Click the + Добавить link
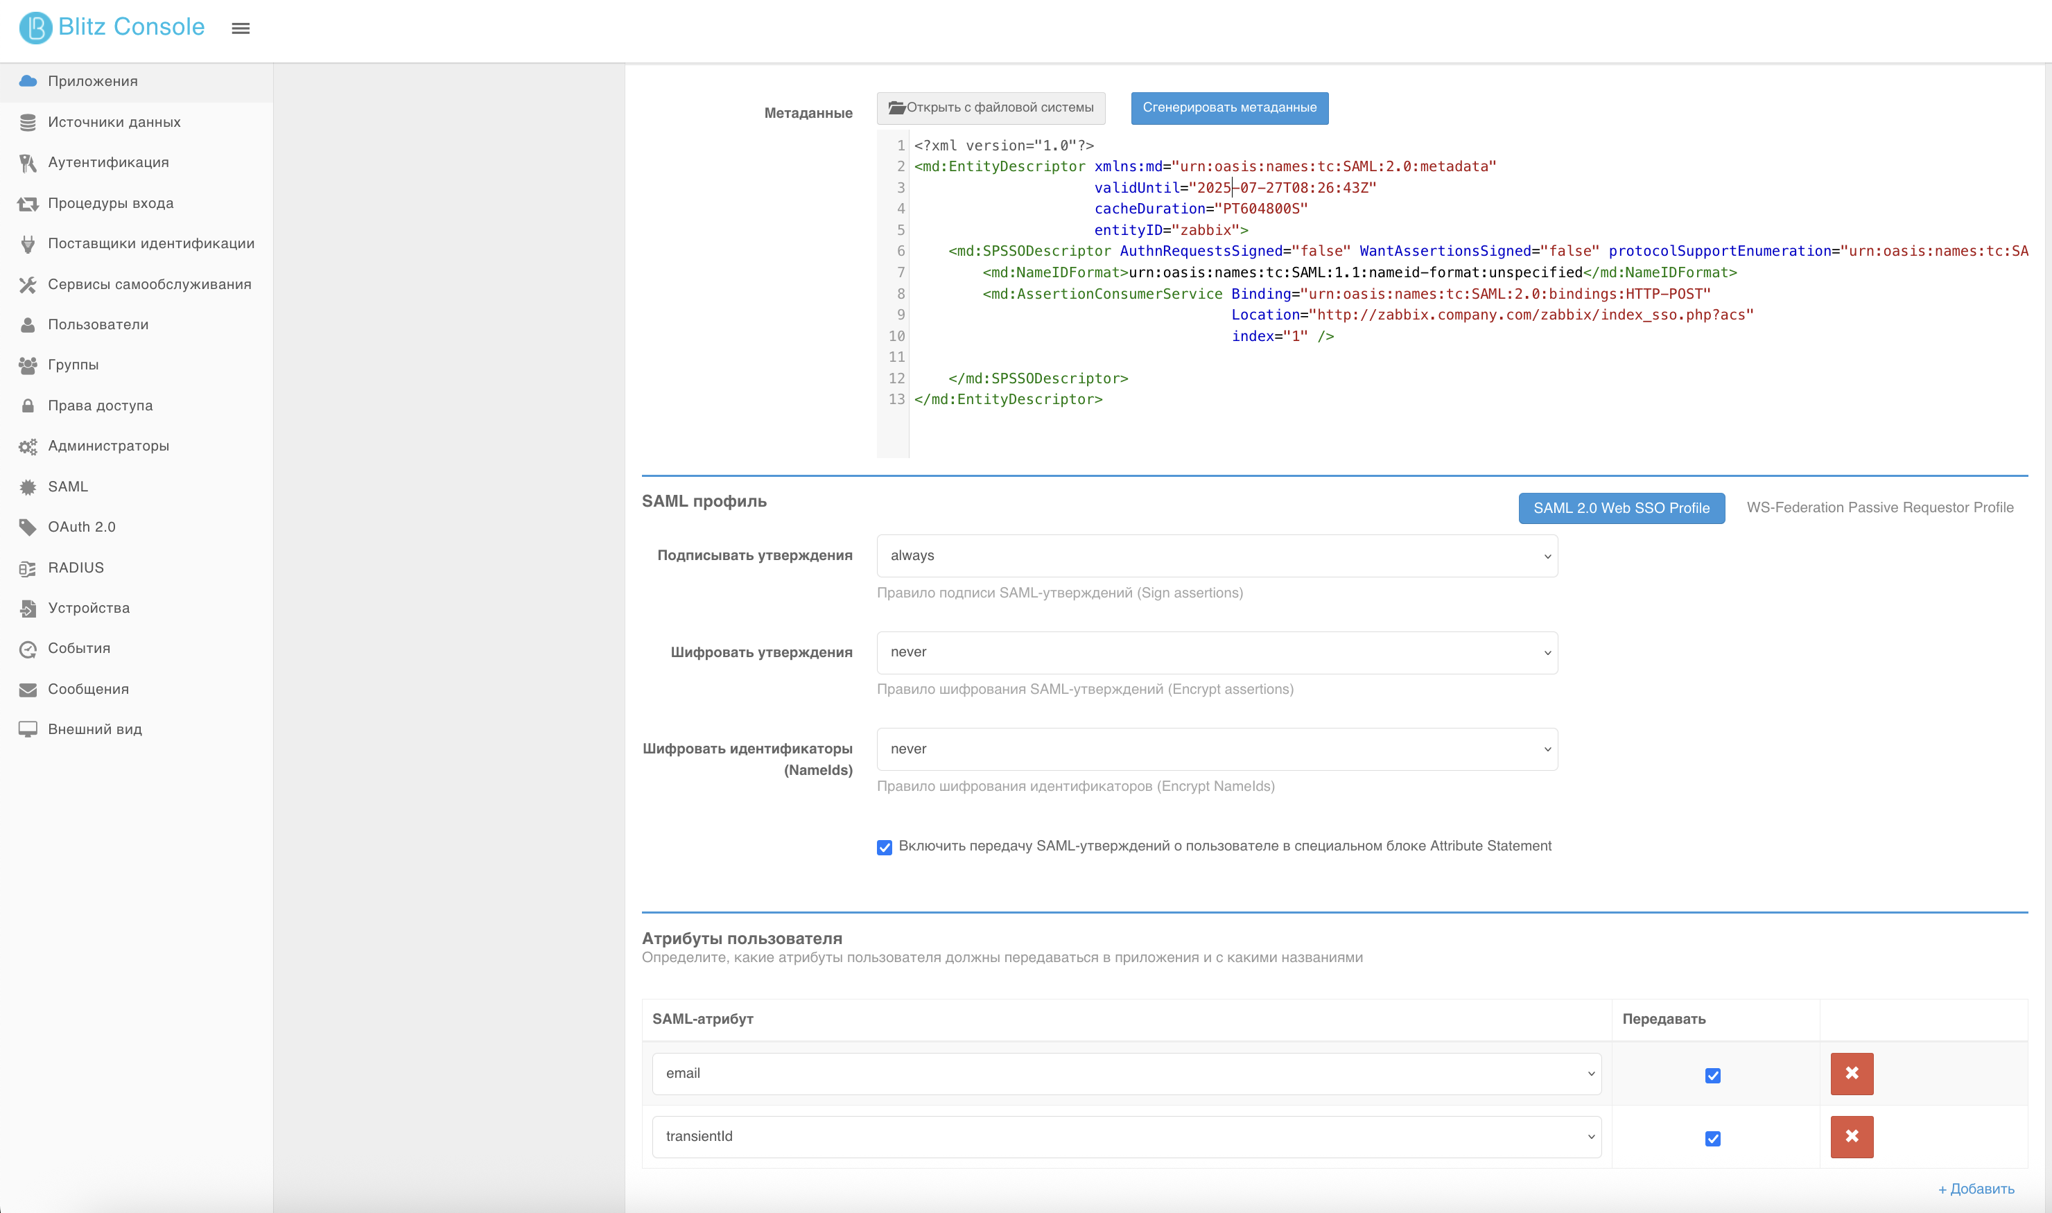 point(1976,1189)
